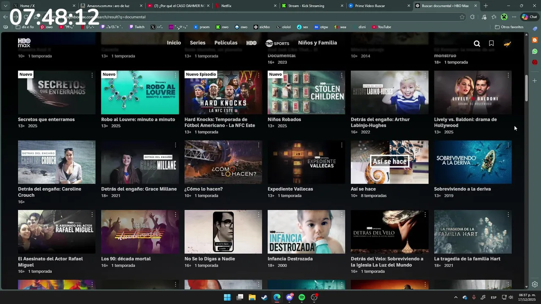Click the plus icon in Edge sidebar
The width and height of the screenshot is (541, 304).
click(x=535, y=80)
